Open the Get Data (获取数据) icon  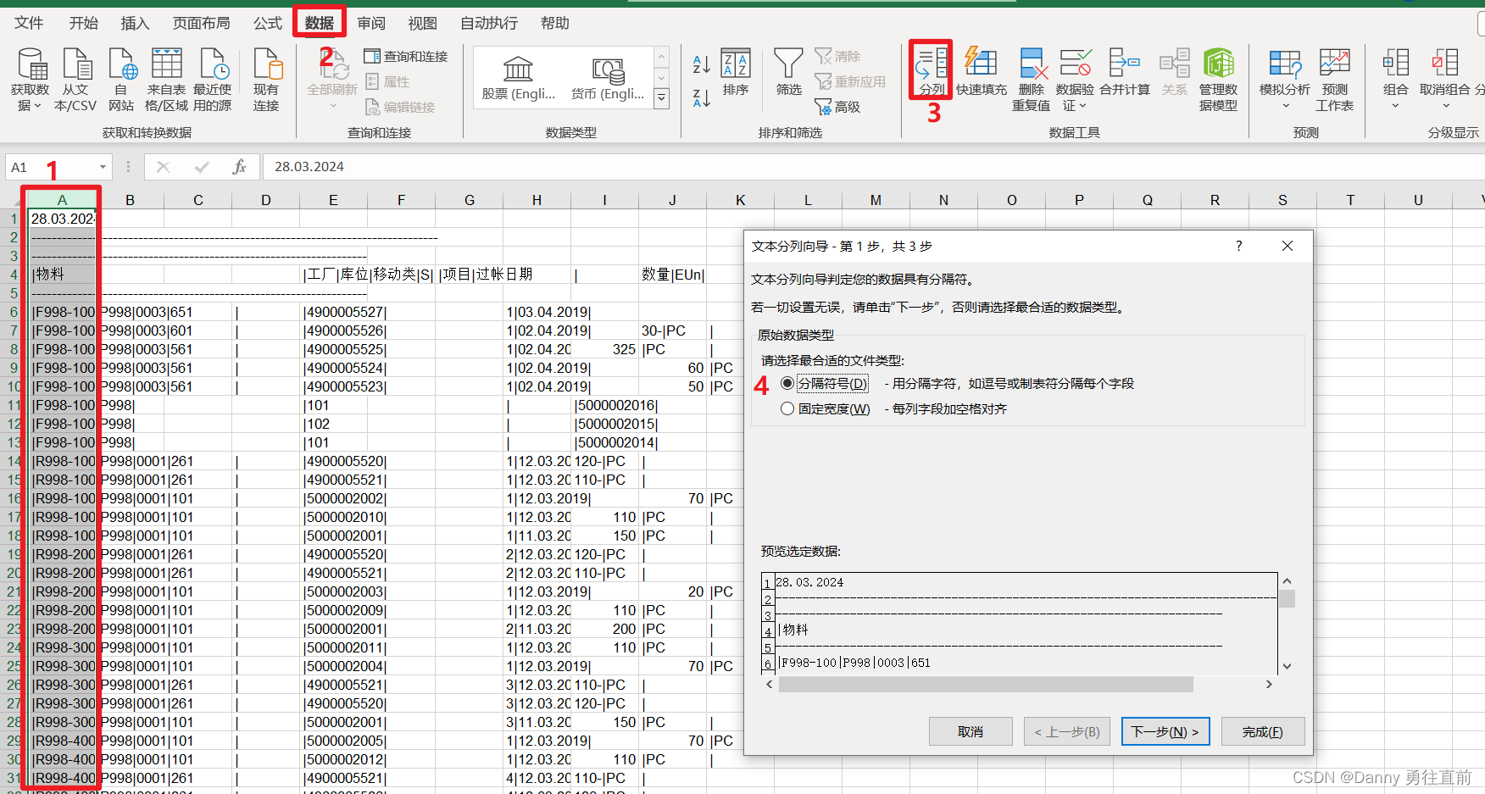31,64
